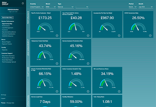Image resolution: width=156 pixels, height=107 pixels.
Task: Click Back to Main Menu button
Action: [7, 17]
